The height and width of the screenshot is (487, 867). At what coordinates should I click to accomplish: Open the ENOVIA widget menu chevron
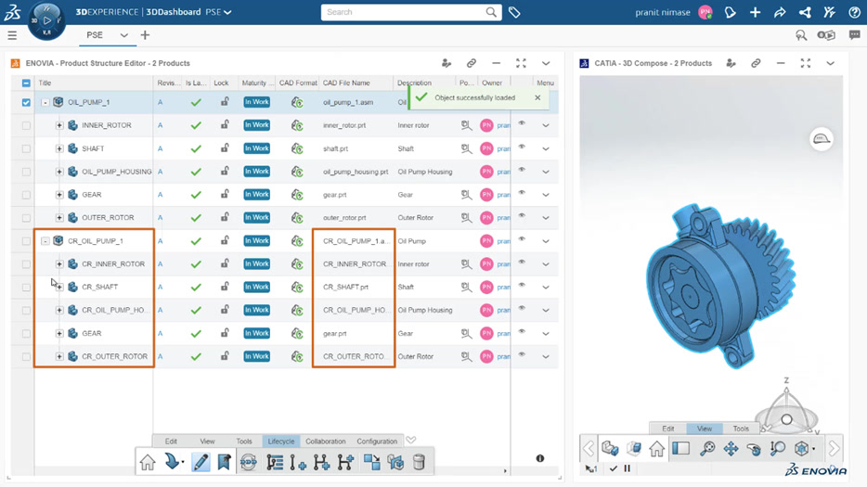[x=546, y=64]
